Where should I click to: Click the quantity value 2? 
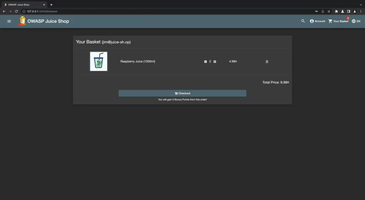tap(210, 61)
